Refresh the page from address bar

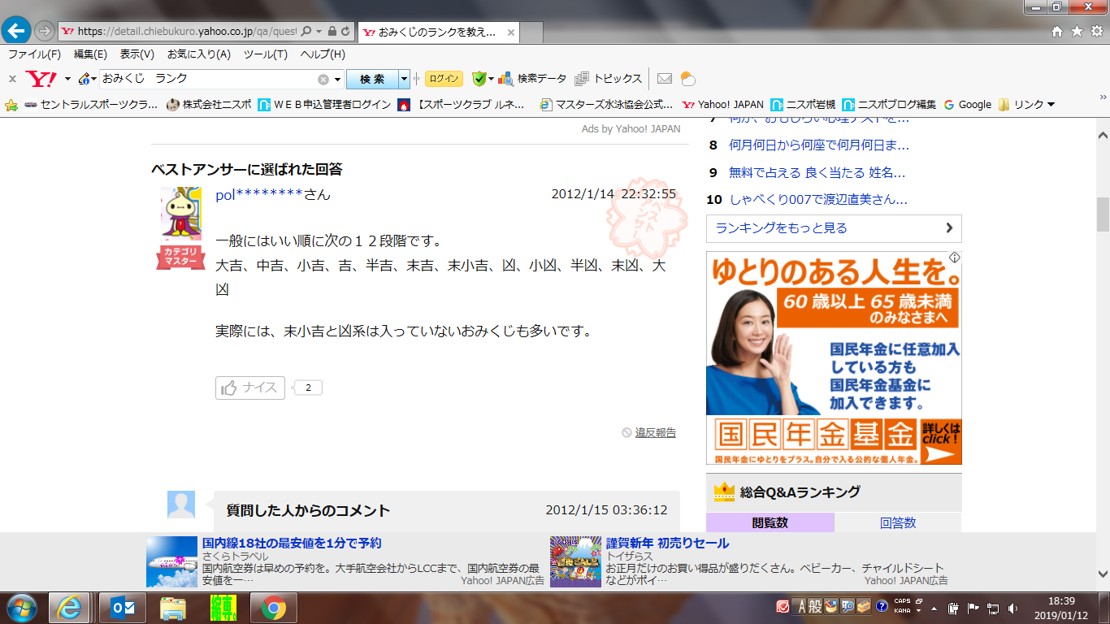(x=346, y=32)
